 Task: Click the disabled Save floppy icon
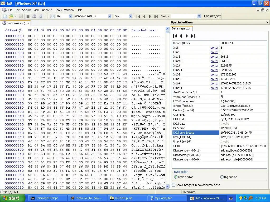tap(21, 16)
